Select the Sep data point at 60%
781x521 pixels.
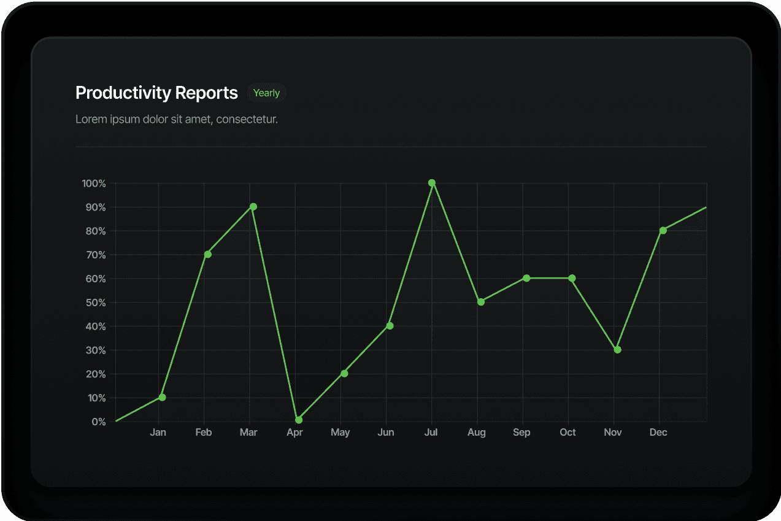pyautogui.click(x=526, y=278)
